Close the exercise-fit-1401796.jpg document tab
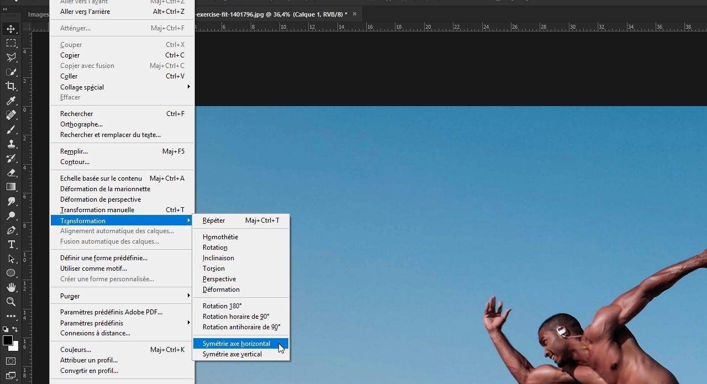 (x=355, y=14)
